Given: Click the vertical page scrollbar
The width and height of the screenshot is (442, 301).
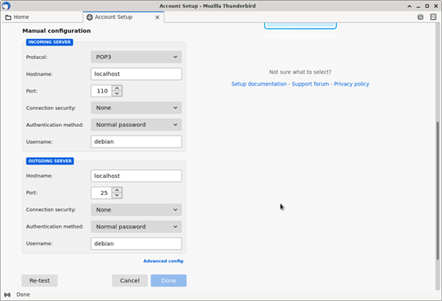Looking at the screenshot, I should pyautogui.click(x=437, y=190).
